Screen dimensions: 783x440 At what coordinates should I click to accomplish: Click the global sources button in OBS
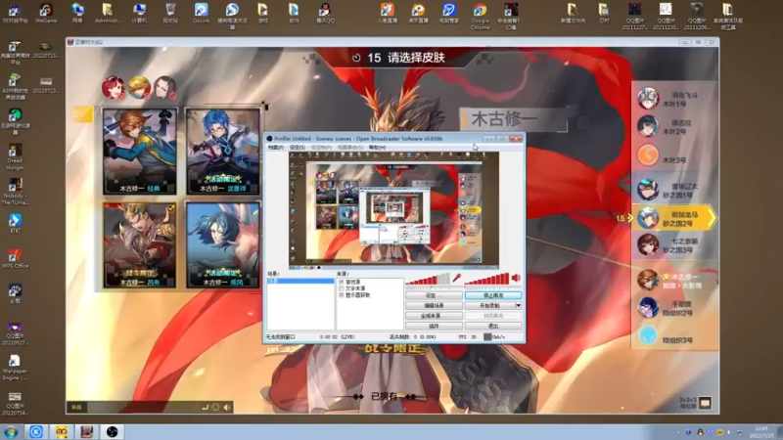pos(434,316)
